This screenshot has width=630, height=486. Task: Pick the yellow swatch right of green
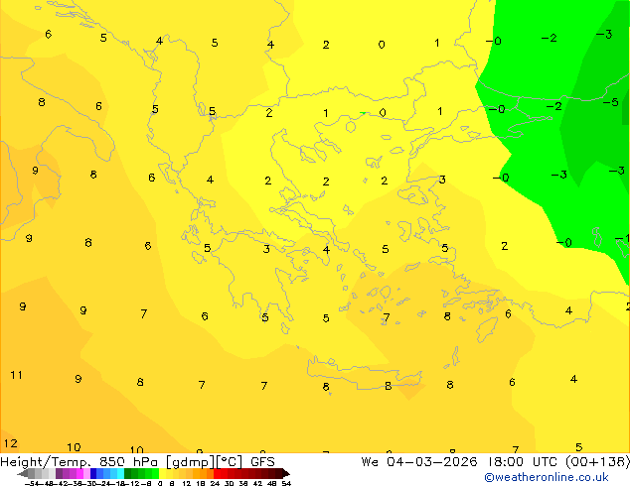pos(162,473)
